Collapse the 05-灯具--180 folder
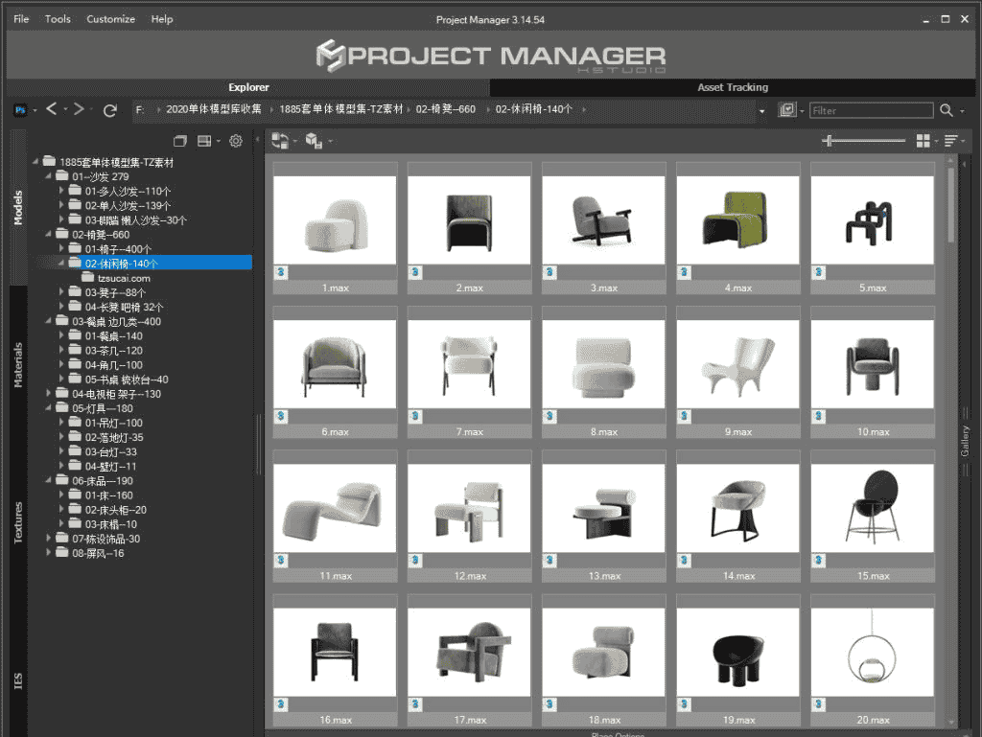This screenshot has height=737, width=982. (x=50, y=408)
